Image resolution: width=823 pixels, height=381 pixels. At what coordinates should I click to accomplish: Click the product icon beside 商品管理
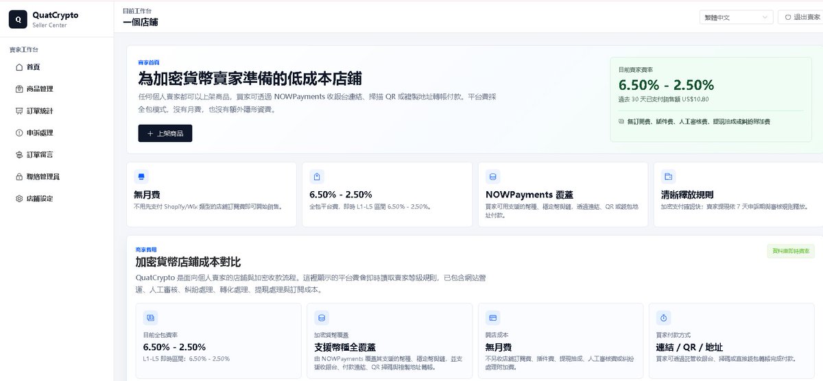(19, 88)
